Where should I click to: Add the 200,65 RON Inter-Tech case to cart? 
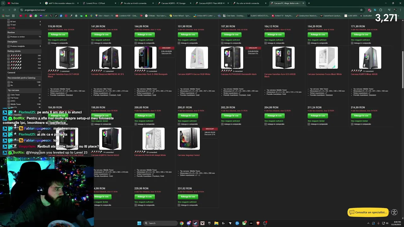point(145,116)
